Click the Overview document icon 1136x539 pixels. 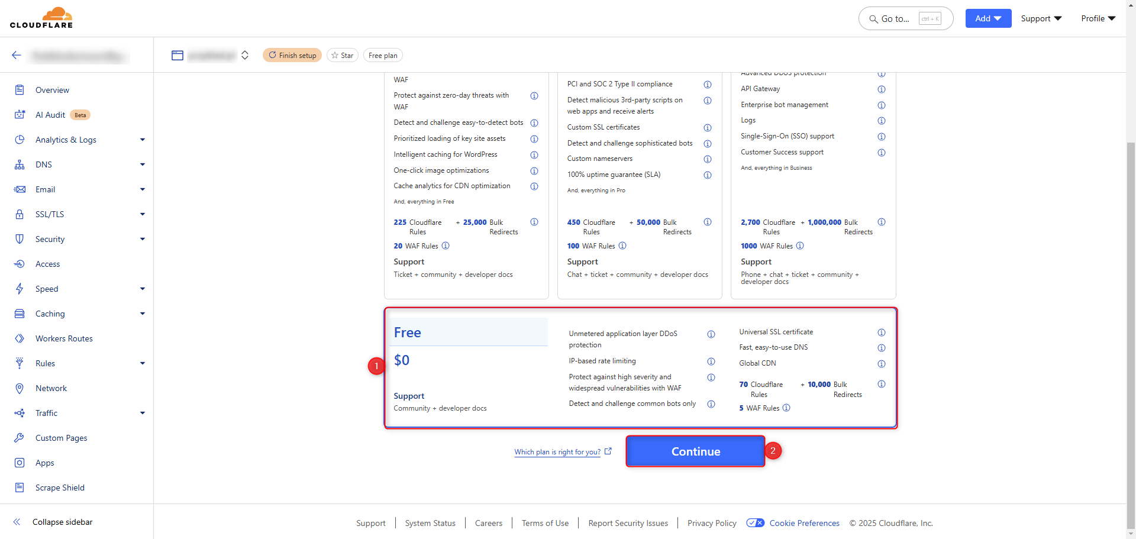[x=20, y=90]
